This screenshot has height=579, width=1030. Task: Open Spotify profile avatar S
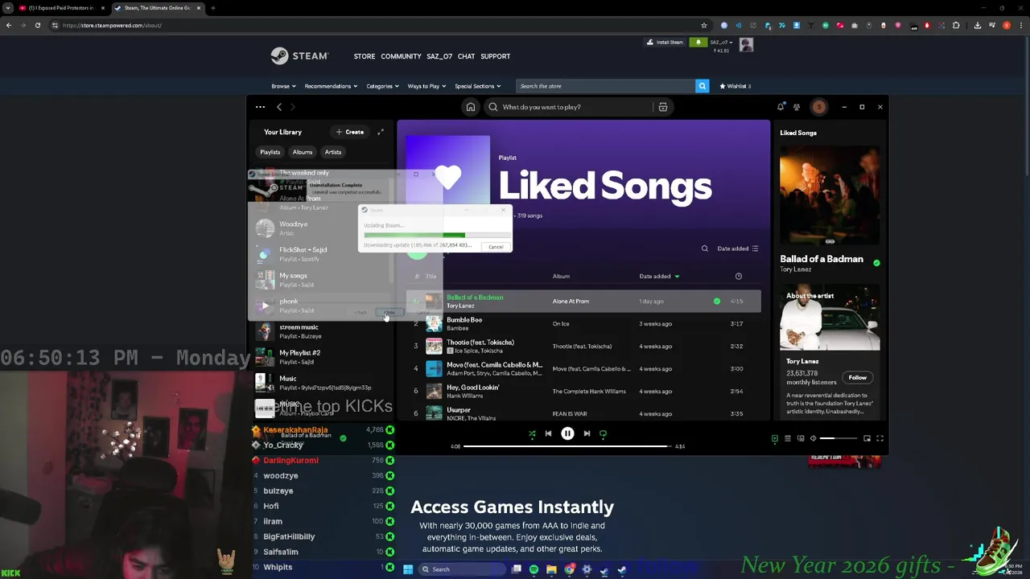[818, 107]
